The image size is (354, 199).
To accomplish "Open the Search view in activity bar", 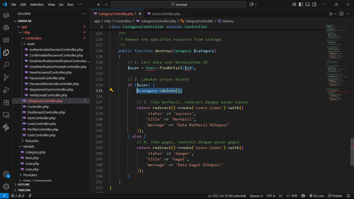I will 6,65.
